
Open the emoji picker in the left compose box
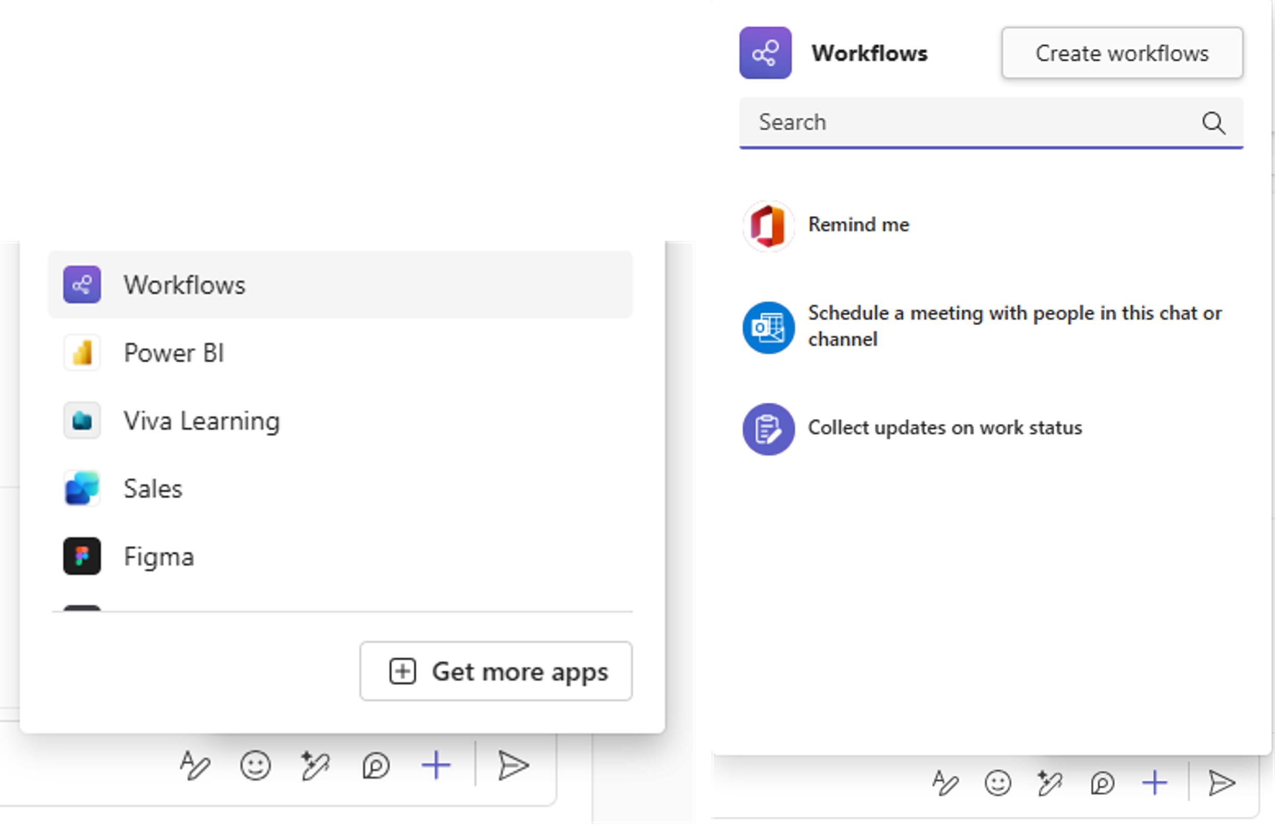tap(255, 765)
